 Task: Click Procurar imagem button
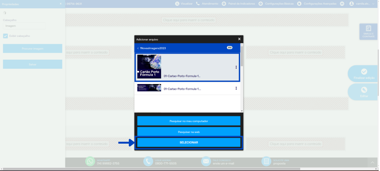click(32, 48)
